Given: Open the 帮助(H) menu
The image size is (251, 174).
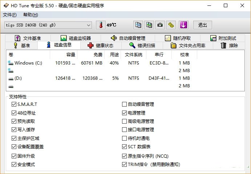Looking at the screenshot, I should [x=31, y=15].
